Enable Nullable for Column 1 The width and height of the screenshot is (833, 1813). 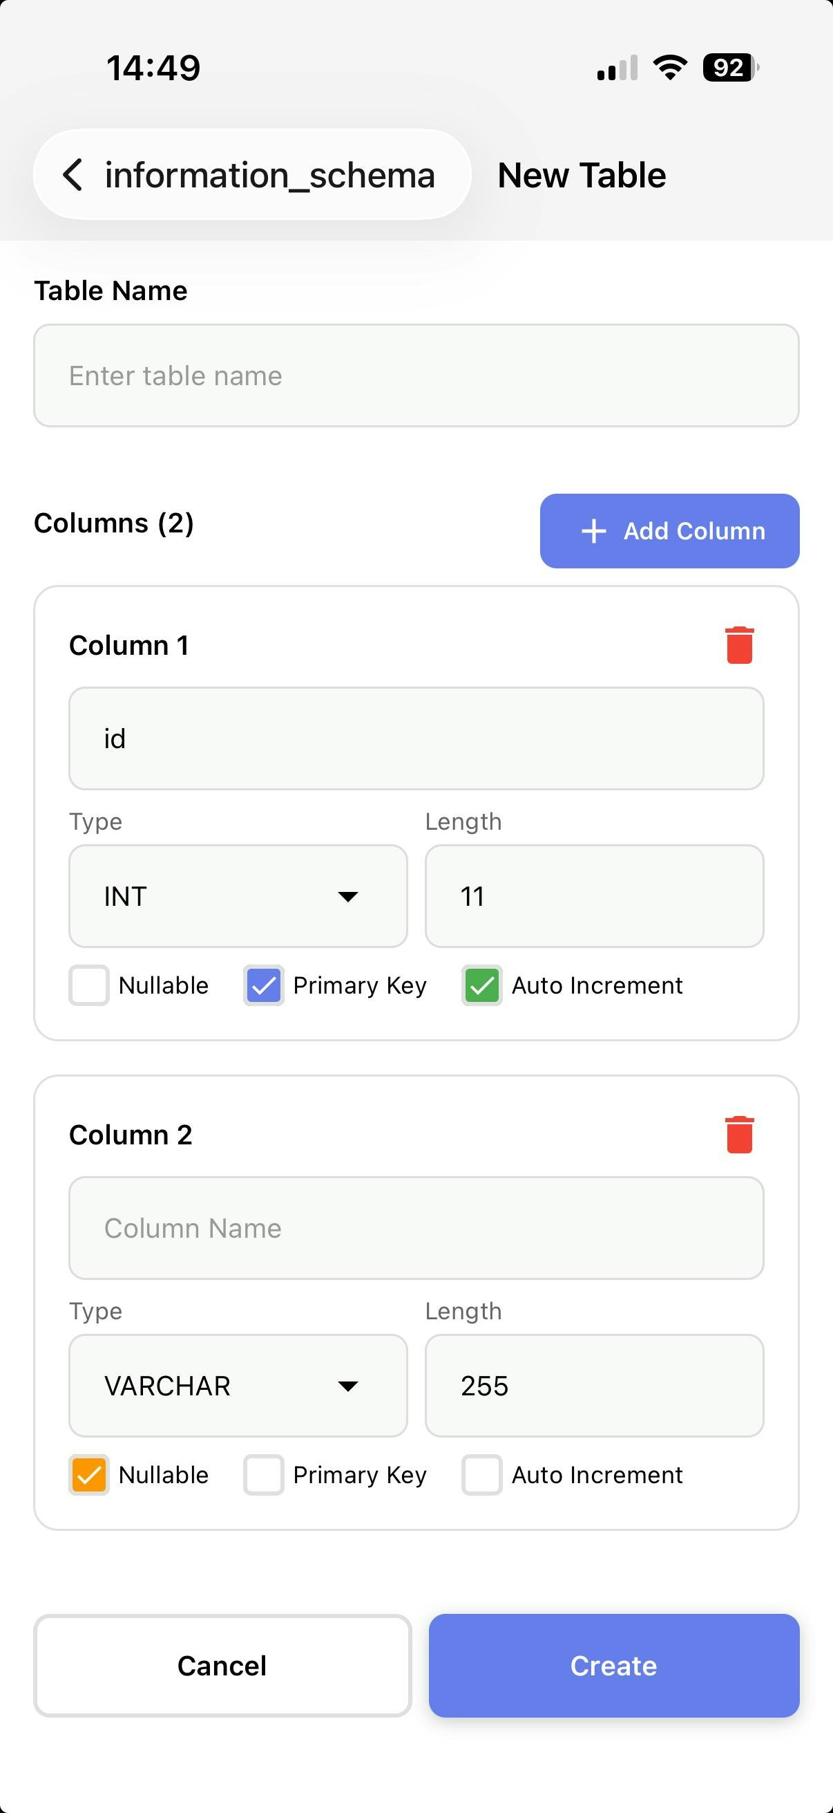pyautogui.click(x=88, y=985)
